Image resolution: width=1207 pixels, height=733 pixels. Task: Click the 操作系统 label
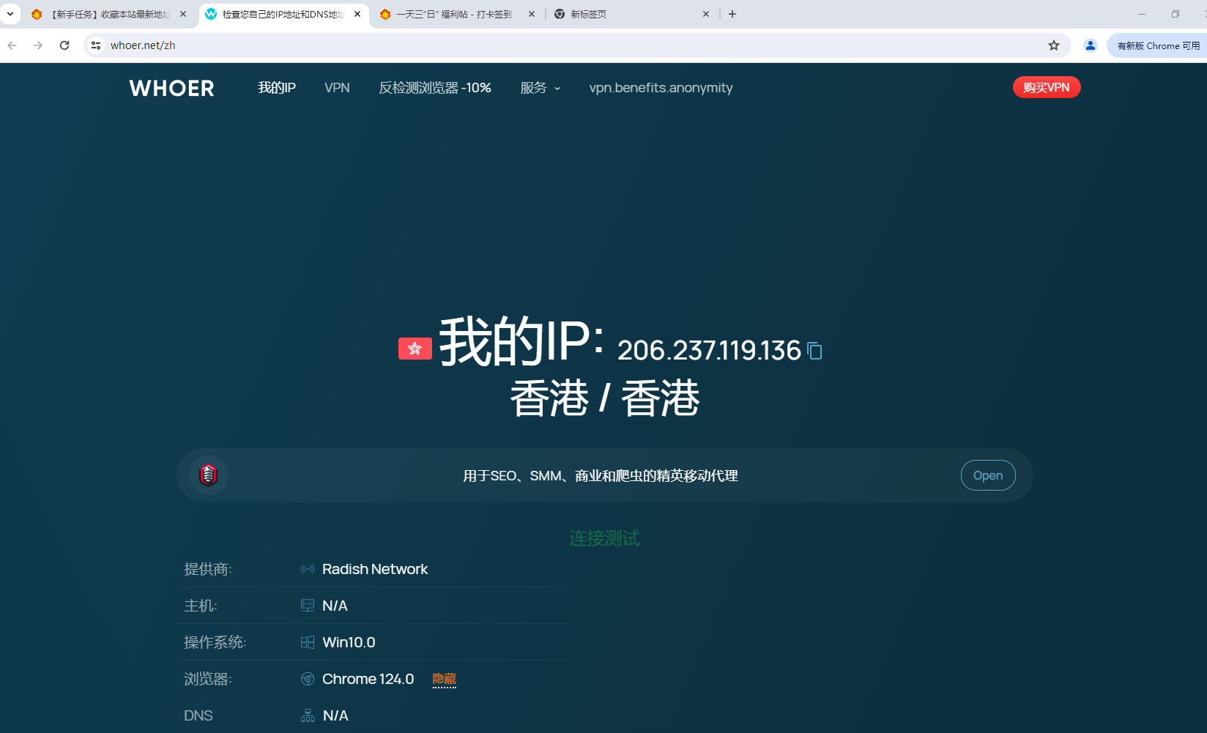[x=215, y=642]
